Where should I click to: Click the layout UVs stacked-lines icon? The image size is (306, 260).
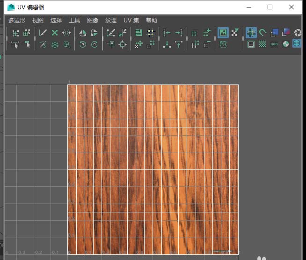(138, 33)
